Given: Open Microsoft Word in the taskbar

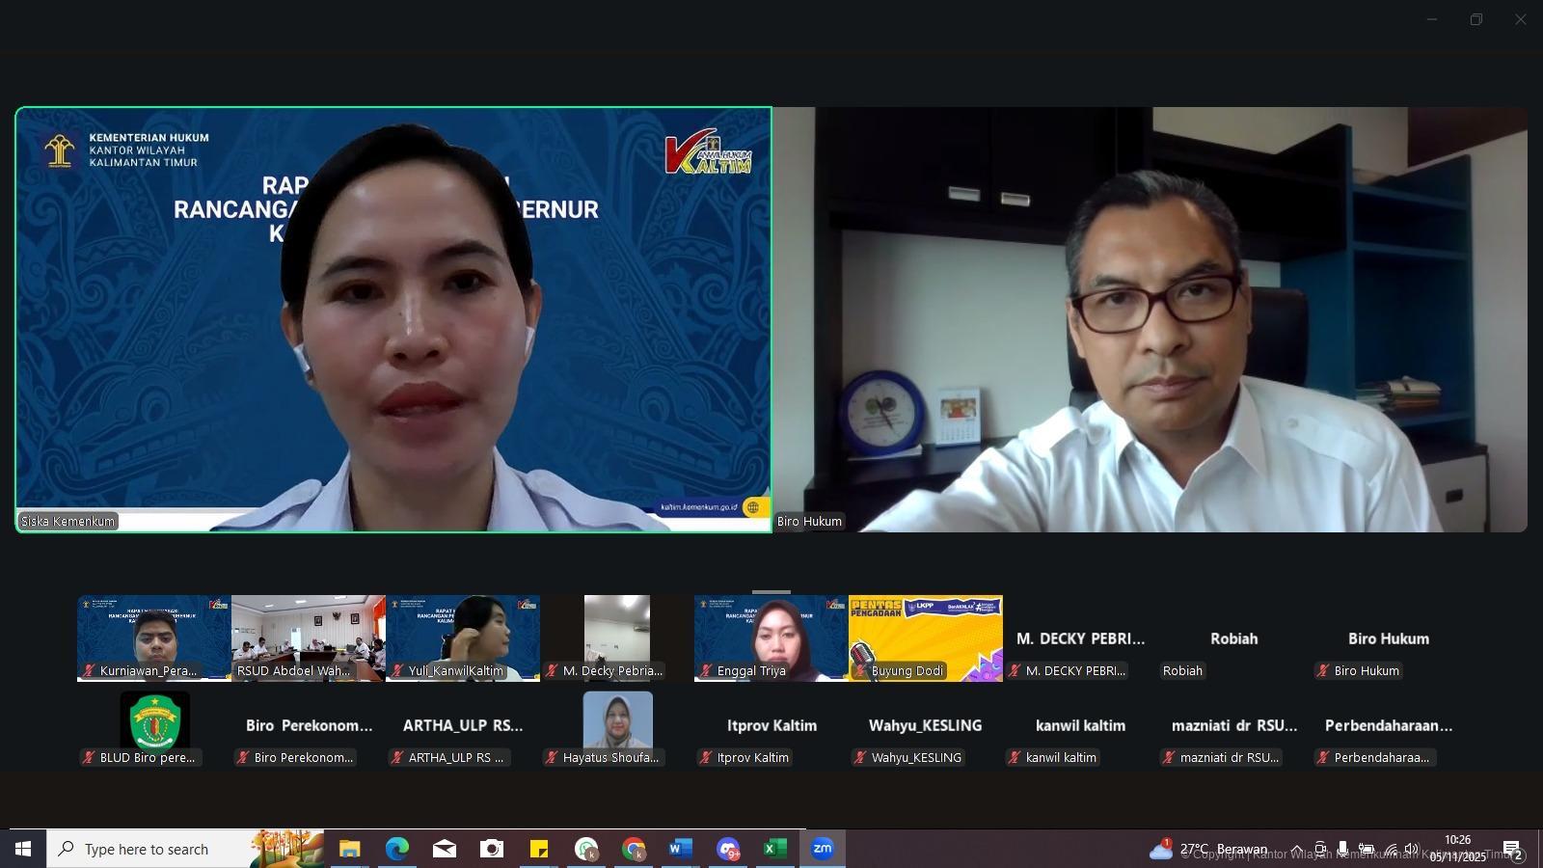Looking at the screenshot, I should (680, 849).
